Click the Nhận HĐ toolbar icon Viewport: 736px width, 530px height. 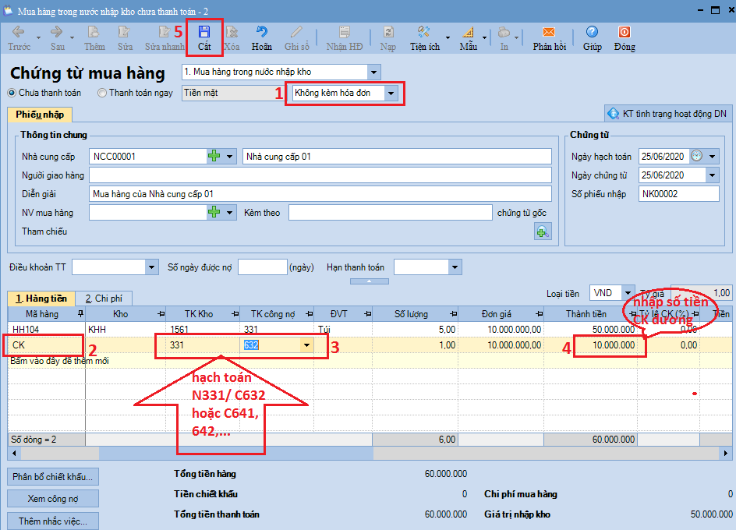point(345,32)
